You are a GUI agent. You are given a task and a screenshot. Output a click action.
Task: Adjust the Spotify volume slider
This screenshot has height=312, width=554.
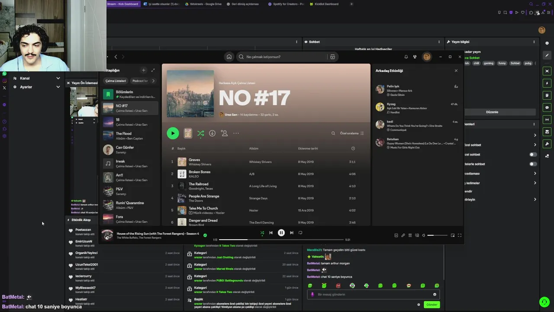437,235
